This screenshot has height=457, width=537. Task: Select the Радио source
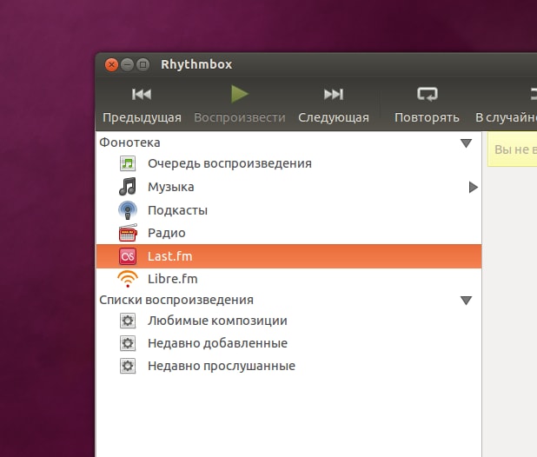tap(288, 233)
